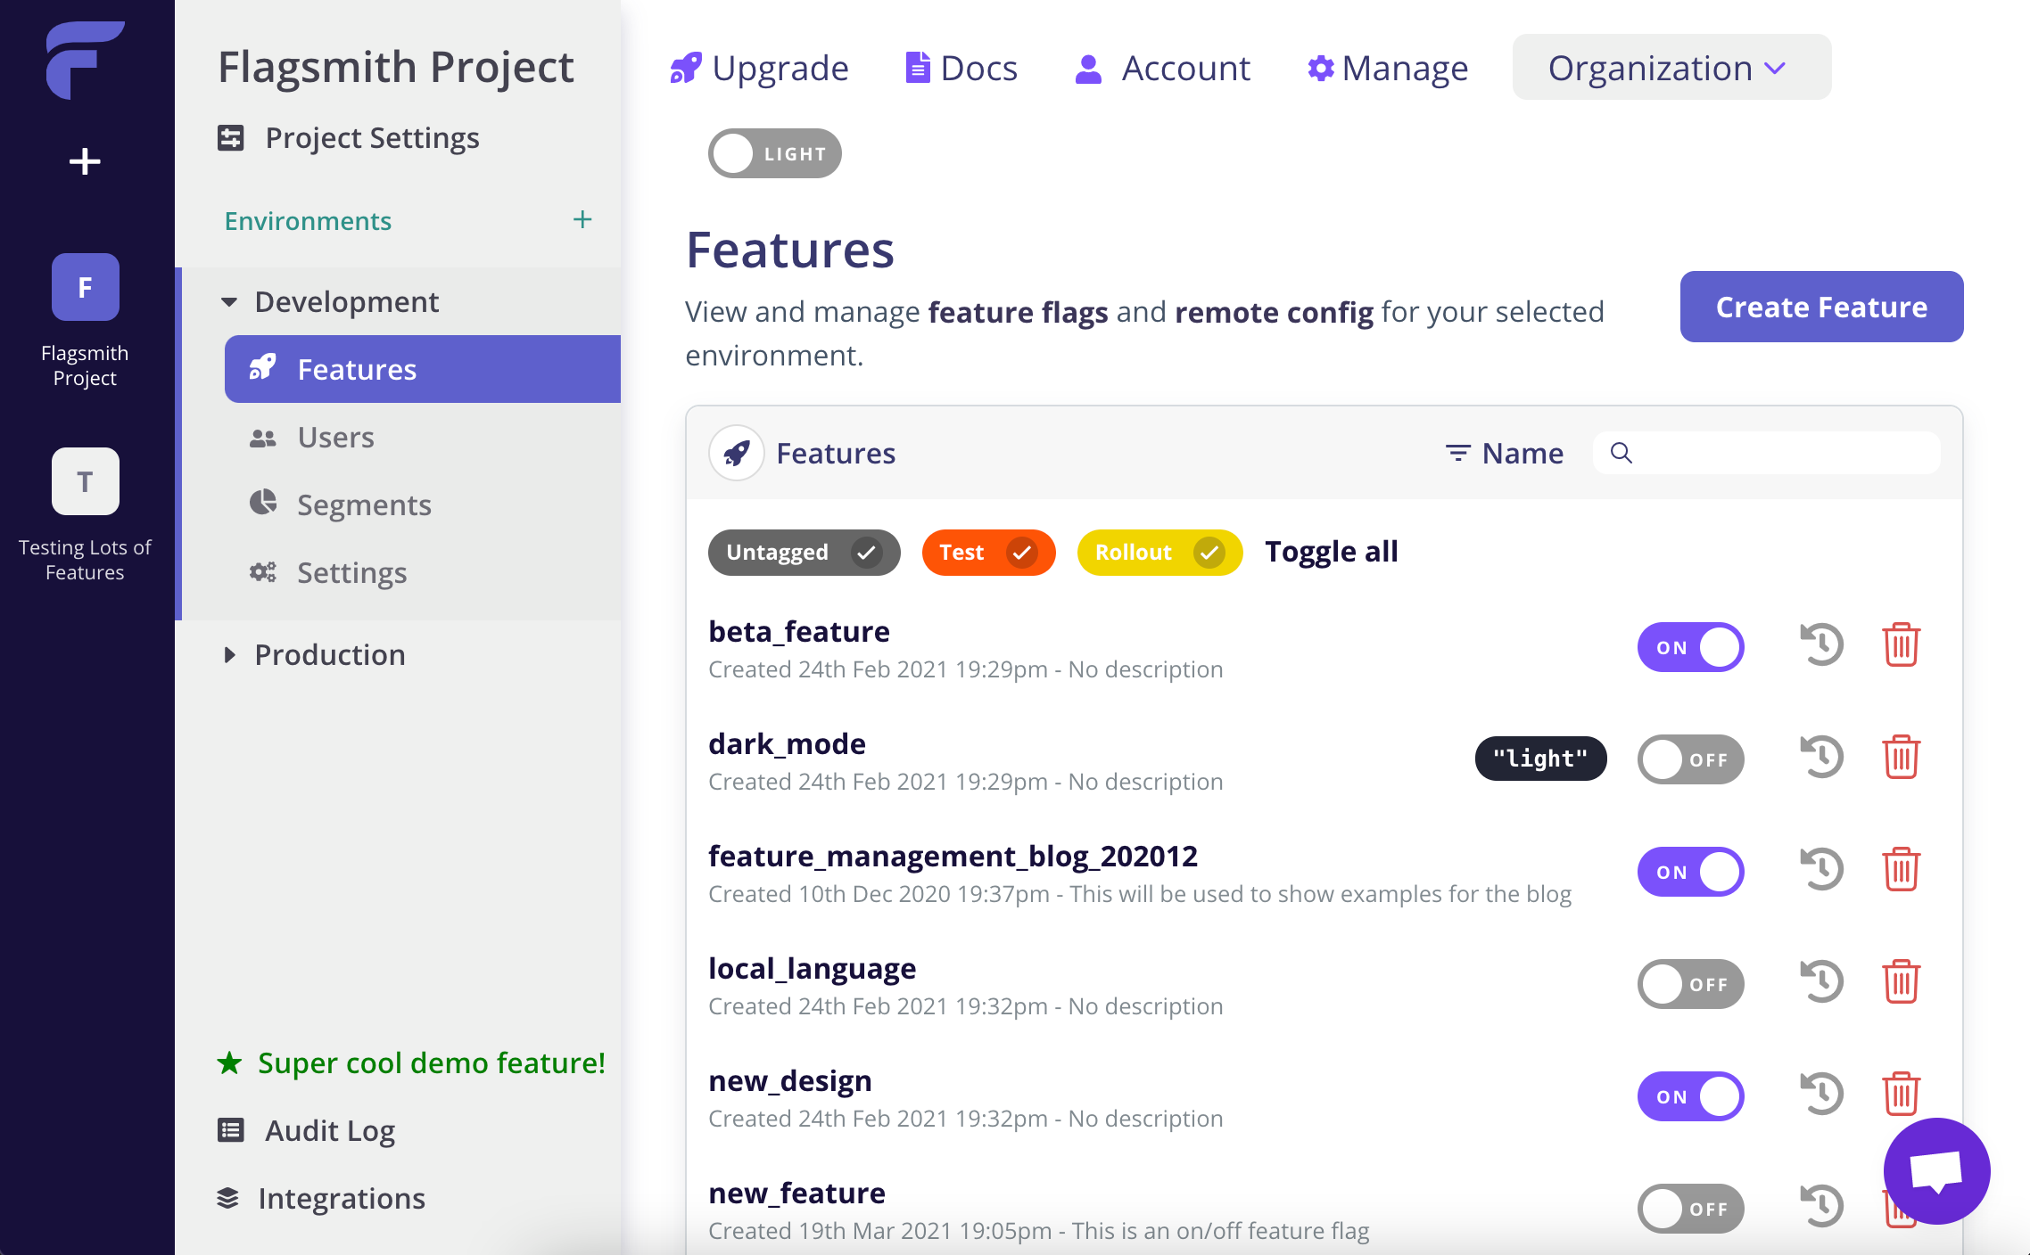2030x1255 pixels.
Task: Open the new_feature feature name
Action: [x=796, y=1193]
